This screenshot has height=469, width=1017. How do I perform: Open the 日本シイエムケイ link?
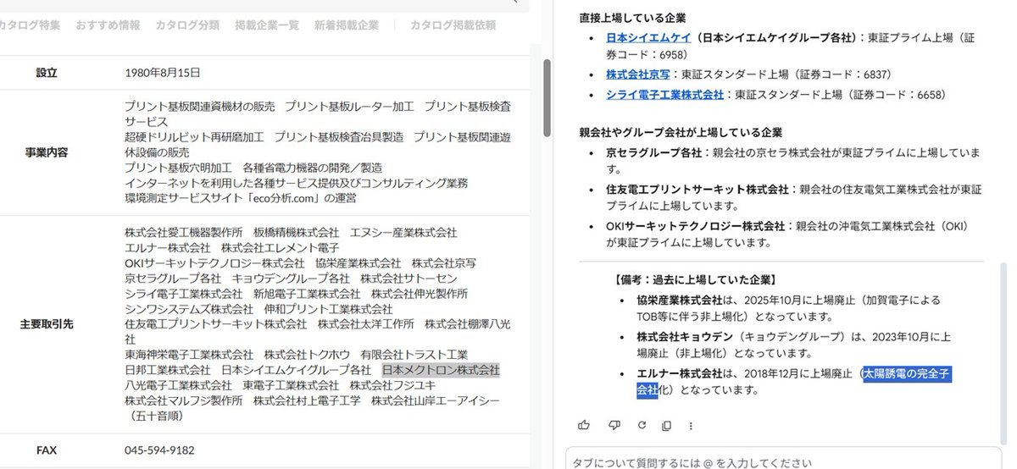point(648,38)
